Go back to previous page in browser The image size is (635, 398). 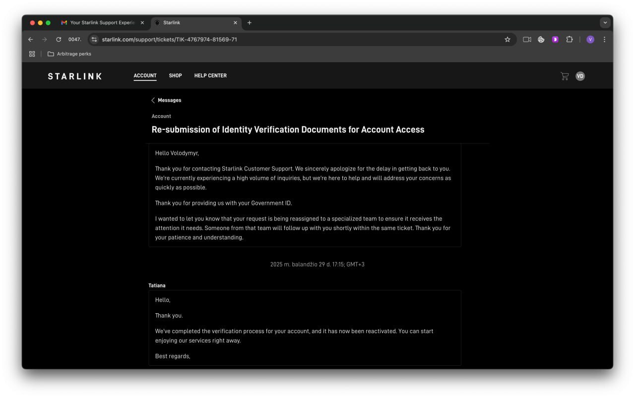pyautogui.click(x=31, y=40)
